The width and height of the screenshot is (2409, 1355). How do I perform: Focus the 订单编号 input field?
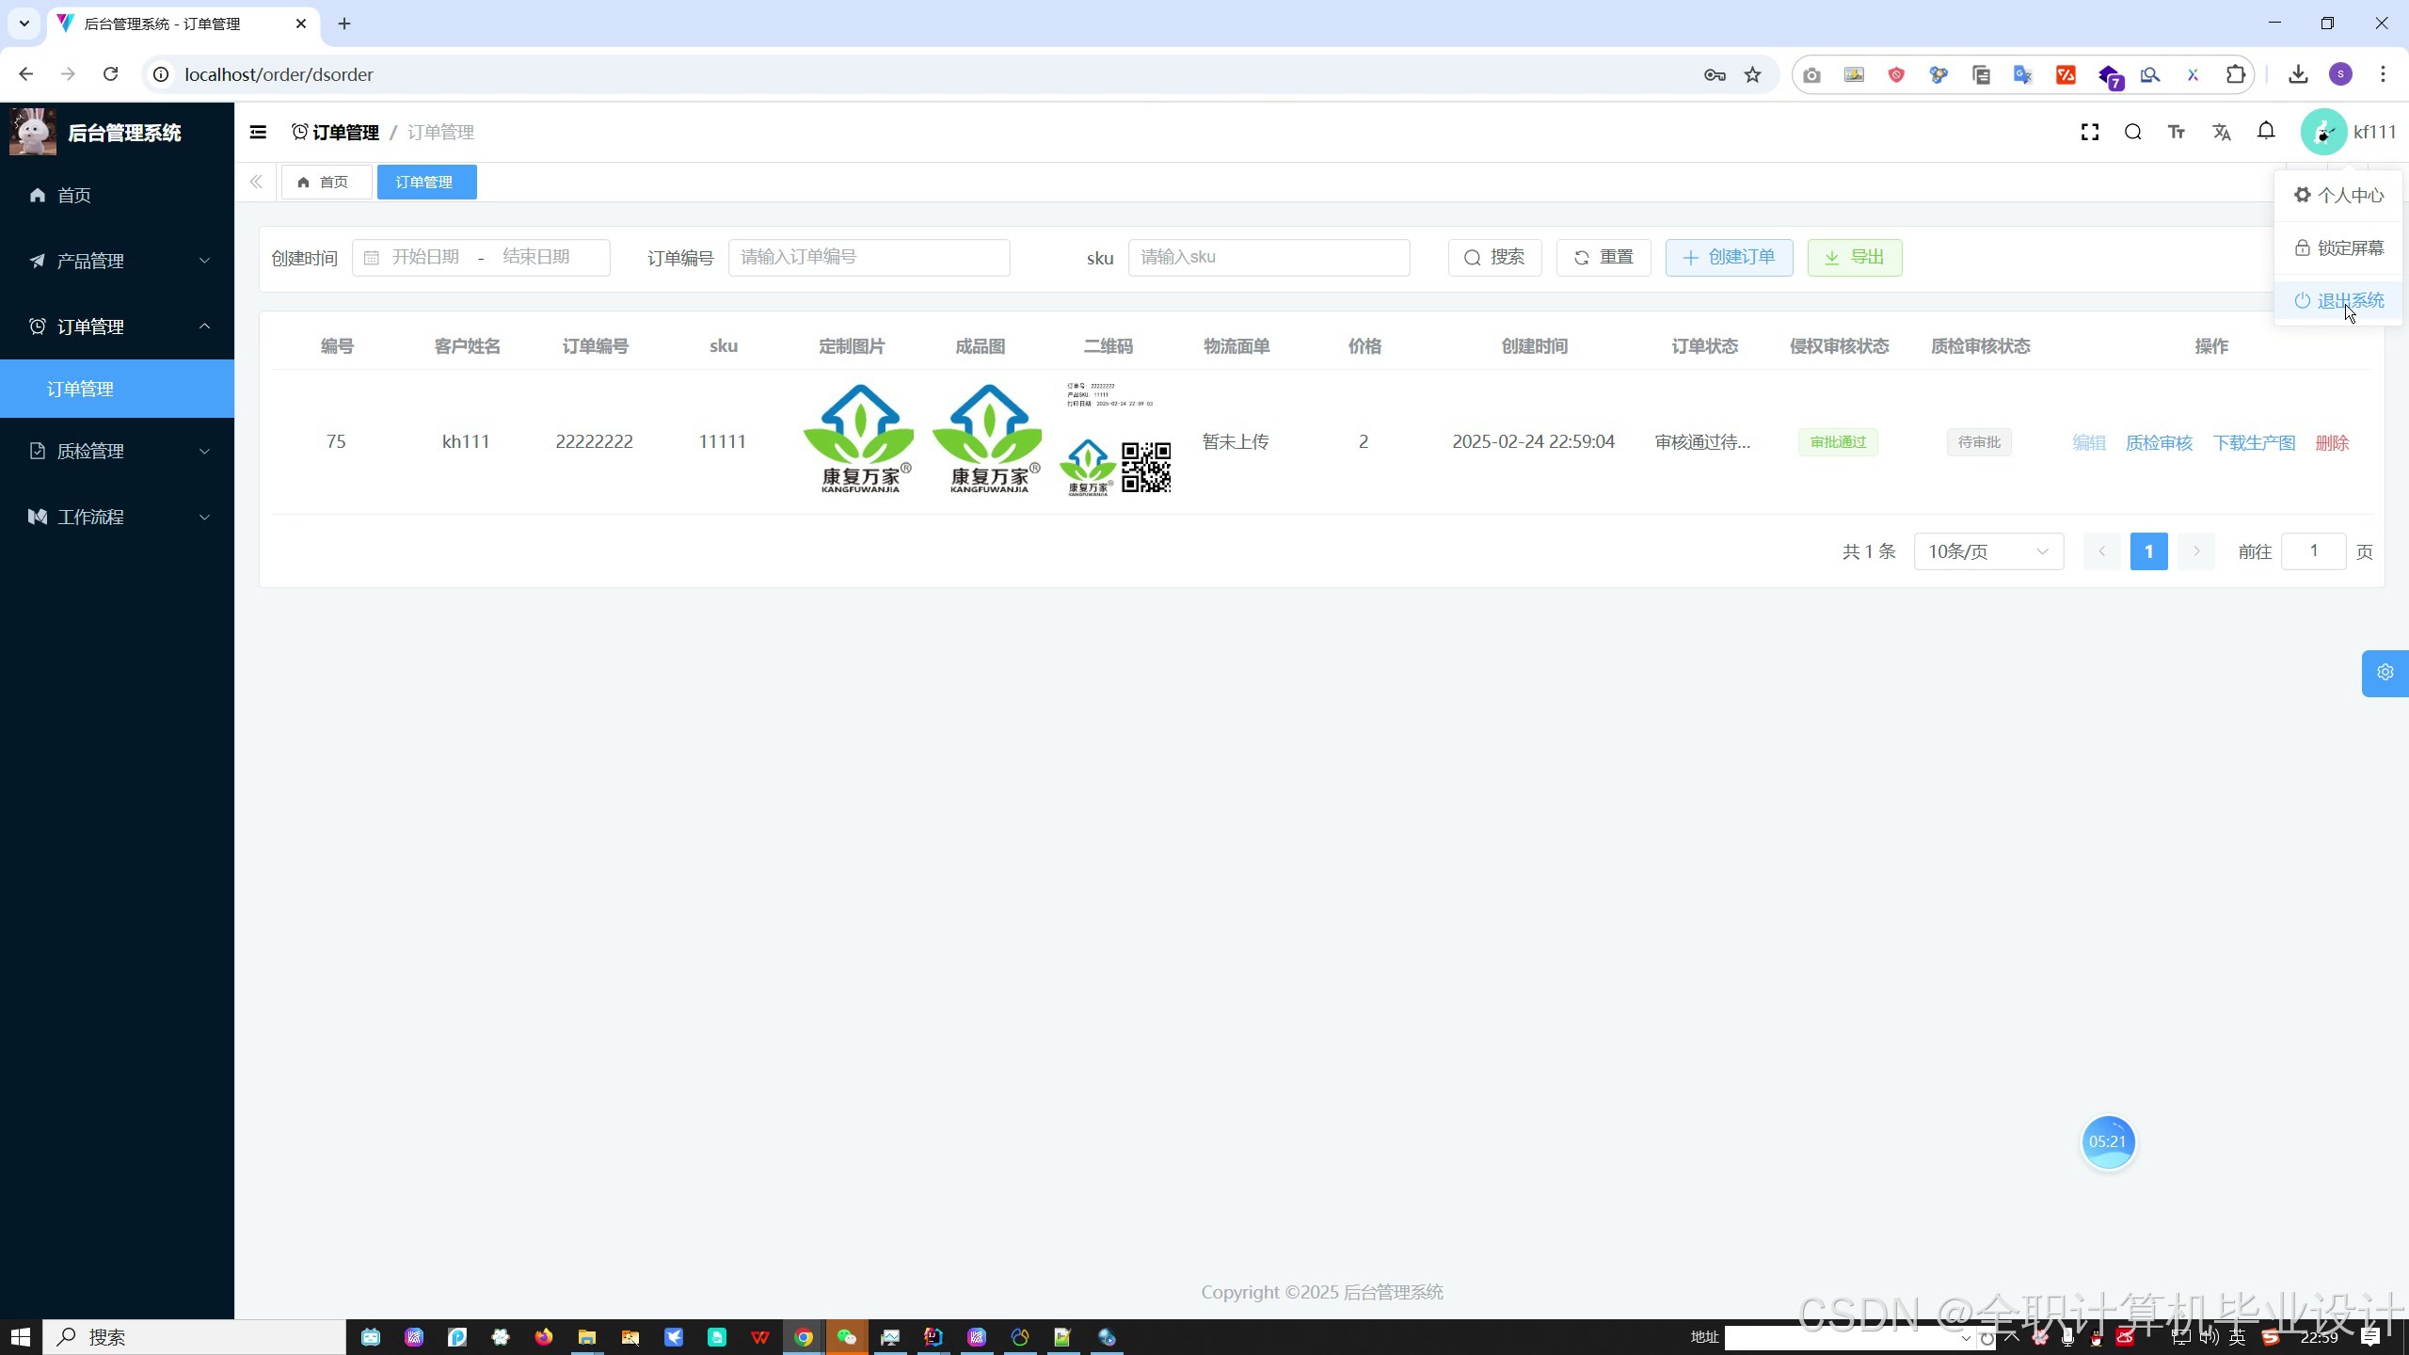(869, 258)
